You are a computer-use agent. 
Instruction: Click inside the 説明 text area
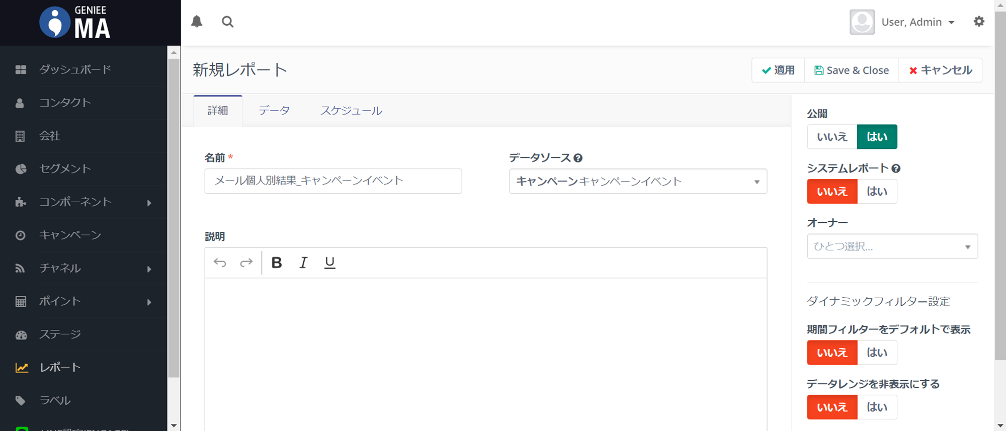(486, 355)
